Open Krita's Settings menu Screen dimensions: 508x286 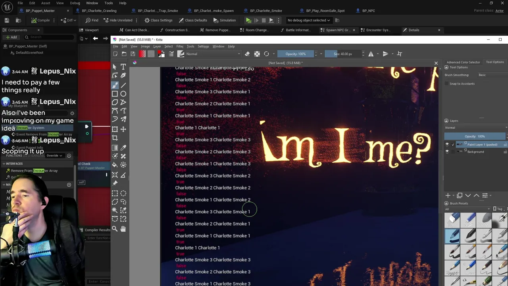203,46
